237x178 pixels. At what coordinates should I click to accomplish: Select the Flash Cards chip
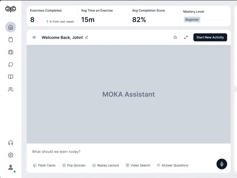point(44,165)
